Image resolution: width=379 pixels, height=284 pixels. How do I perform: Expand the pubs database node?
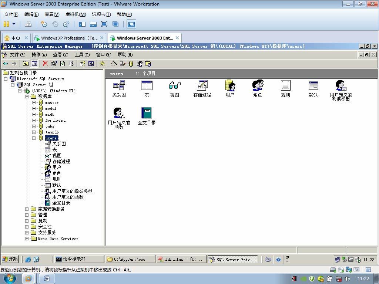34,126
